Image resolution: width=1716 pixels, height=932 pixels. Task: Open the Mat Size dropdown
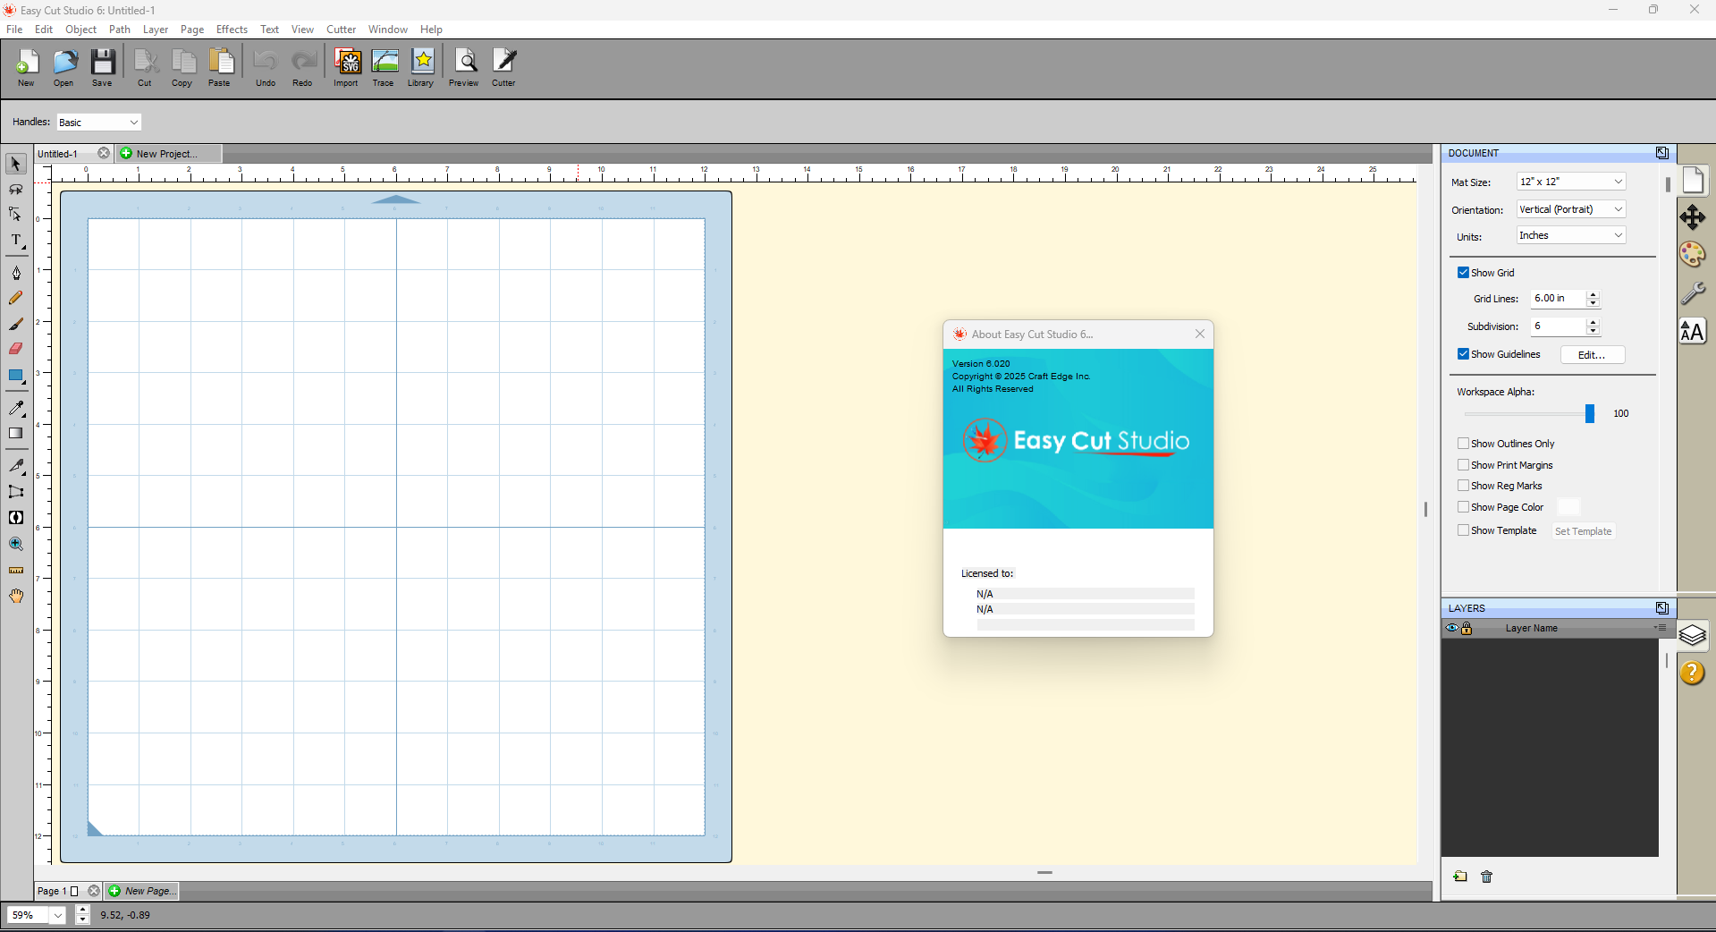[x=1571, y=182]
